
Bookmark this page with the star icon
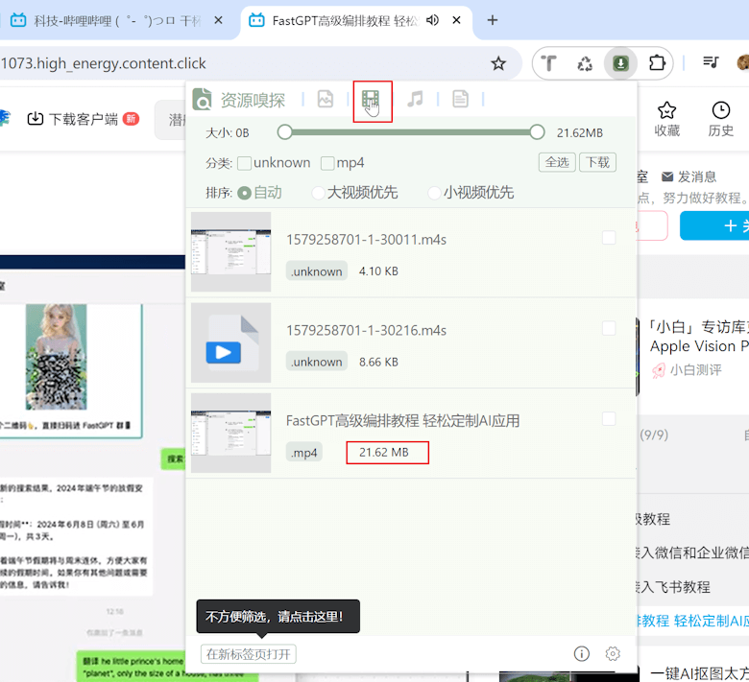(x=498, y=63)
